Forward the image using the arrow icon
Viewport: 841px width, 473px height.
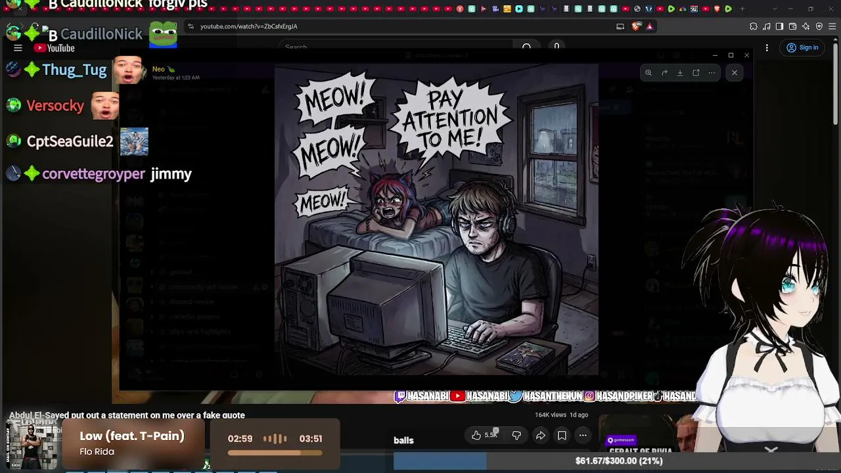[664, 73]
